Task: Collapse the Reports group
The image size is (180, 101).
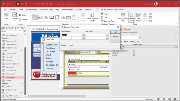Action: (22, 84)
